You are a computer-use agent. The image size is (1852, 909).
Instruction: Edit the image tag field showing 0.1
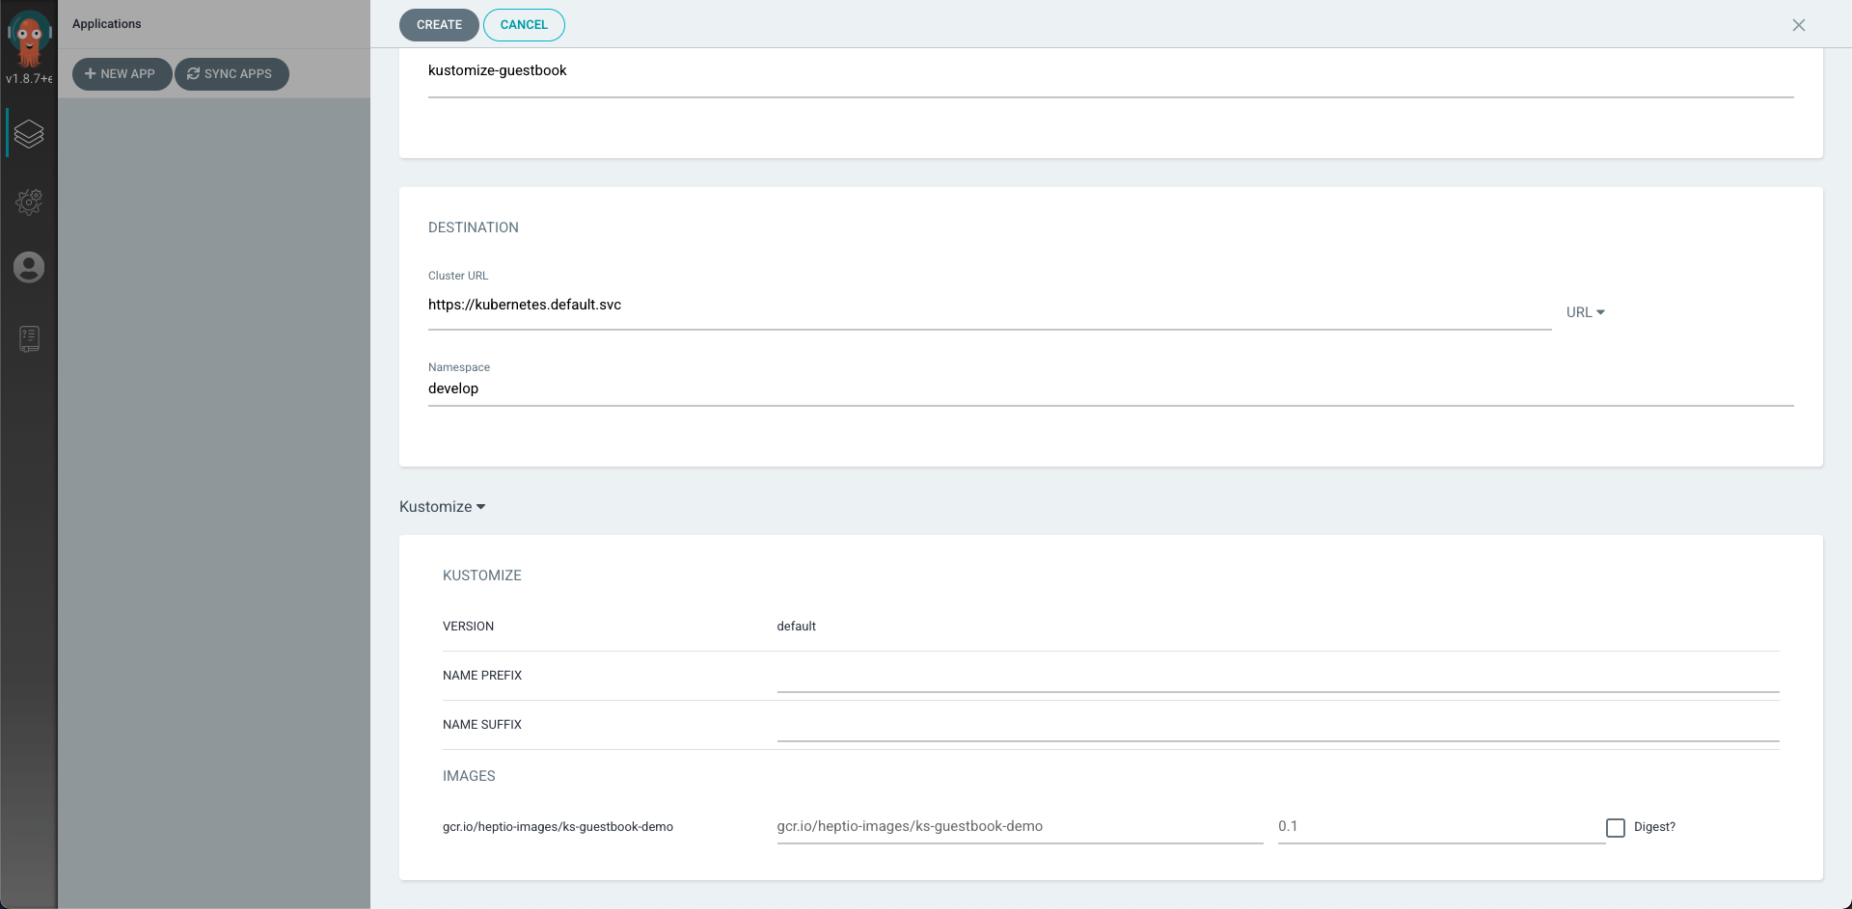click(x=1440, y=826)
